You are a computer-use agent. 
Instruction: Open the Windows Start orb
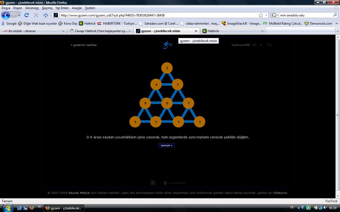(x=7, y=208)
